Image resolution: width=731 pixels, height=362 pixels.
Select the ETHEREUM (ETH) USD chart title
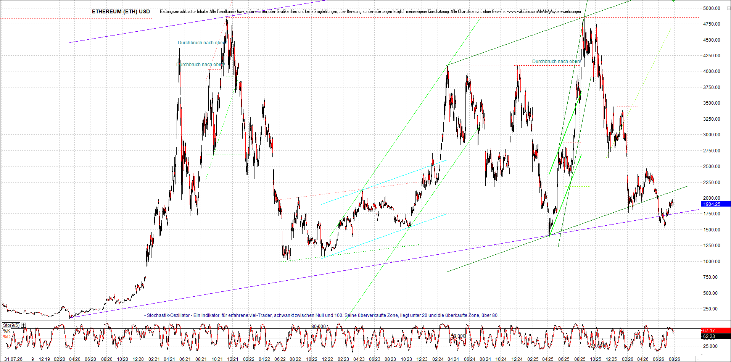coord(121,11)
